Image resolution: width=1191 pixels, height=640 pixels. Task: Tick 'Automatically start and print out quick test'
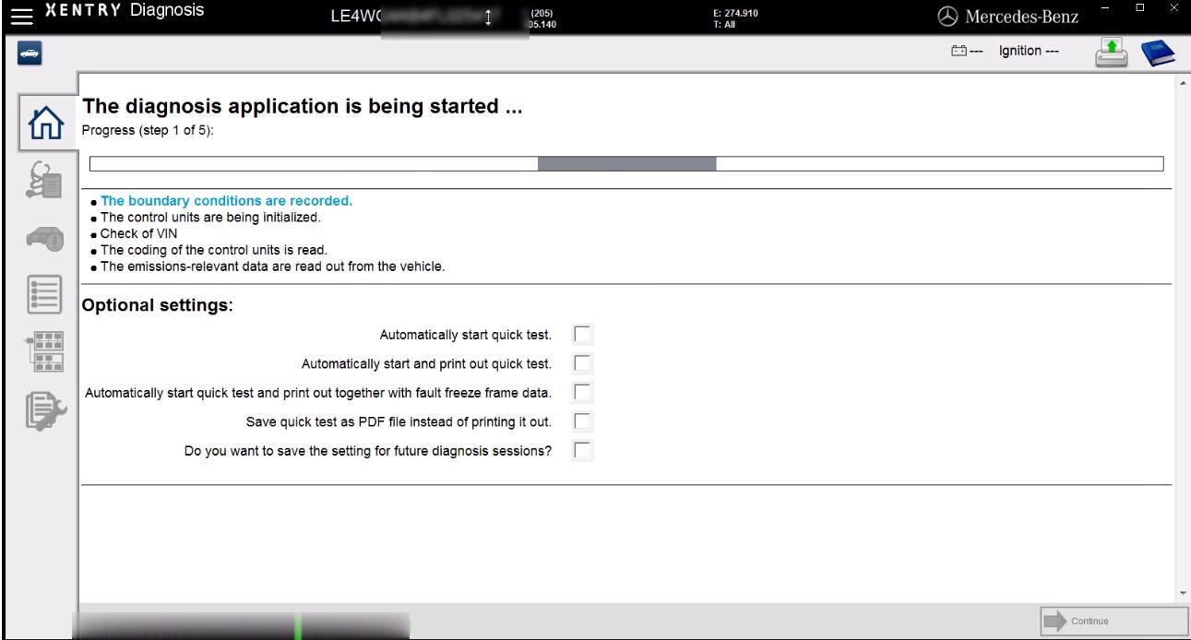tap(582, 363)
